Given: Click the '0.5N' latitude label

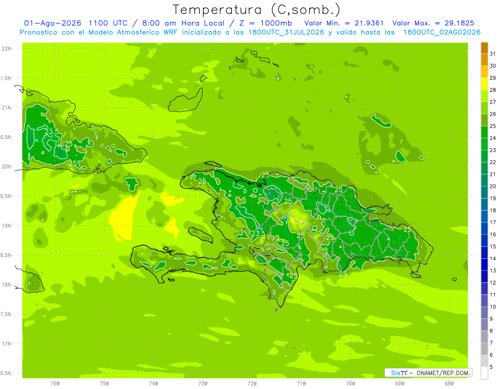Looking at the screenshot, I should (x=6, y=137).
